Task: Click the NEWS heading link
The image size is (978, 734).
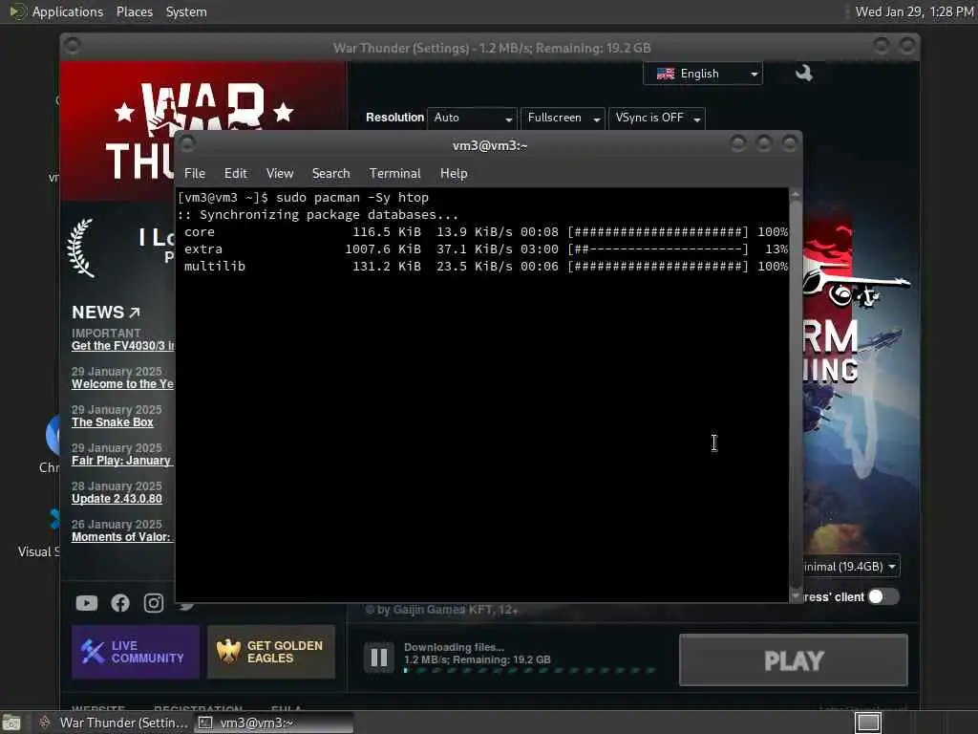Action: pos(98,313)
